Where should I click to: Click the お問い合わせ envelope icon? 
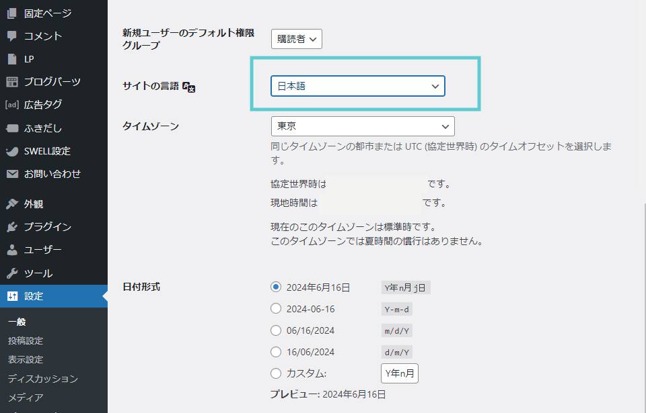(x=12, y=174)
